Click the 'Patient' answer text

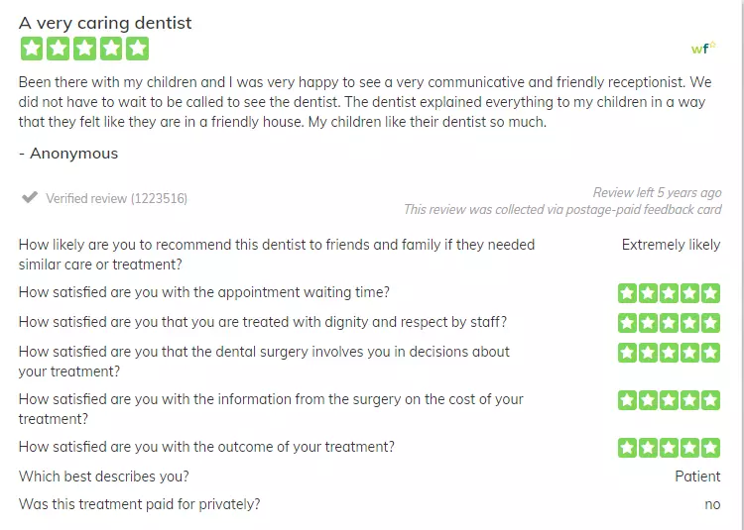[x=697, y=477]
